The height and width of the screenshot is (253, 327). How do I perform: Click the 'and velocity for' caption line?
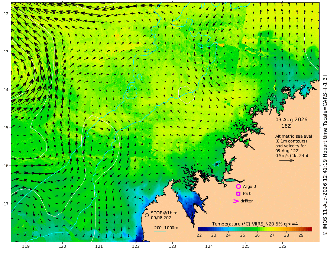click(291, 146)
